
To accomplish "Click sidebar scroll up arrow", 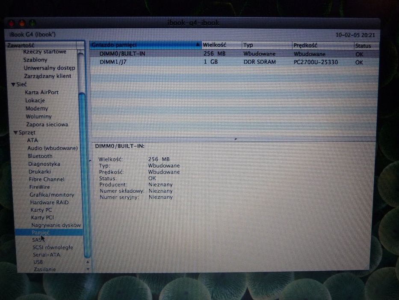I will tap(88, 262).
